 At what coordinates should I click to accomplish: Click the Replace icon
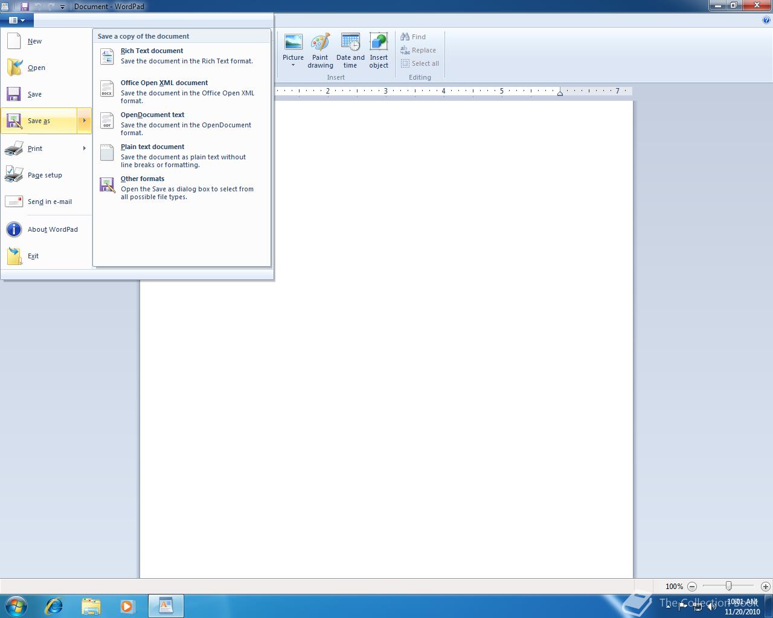[x=405, y=50]
